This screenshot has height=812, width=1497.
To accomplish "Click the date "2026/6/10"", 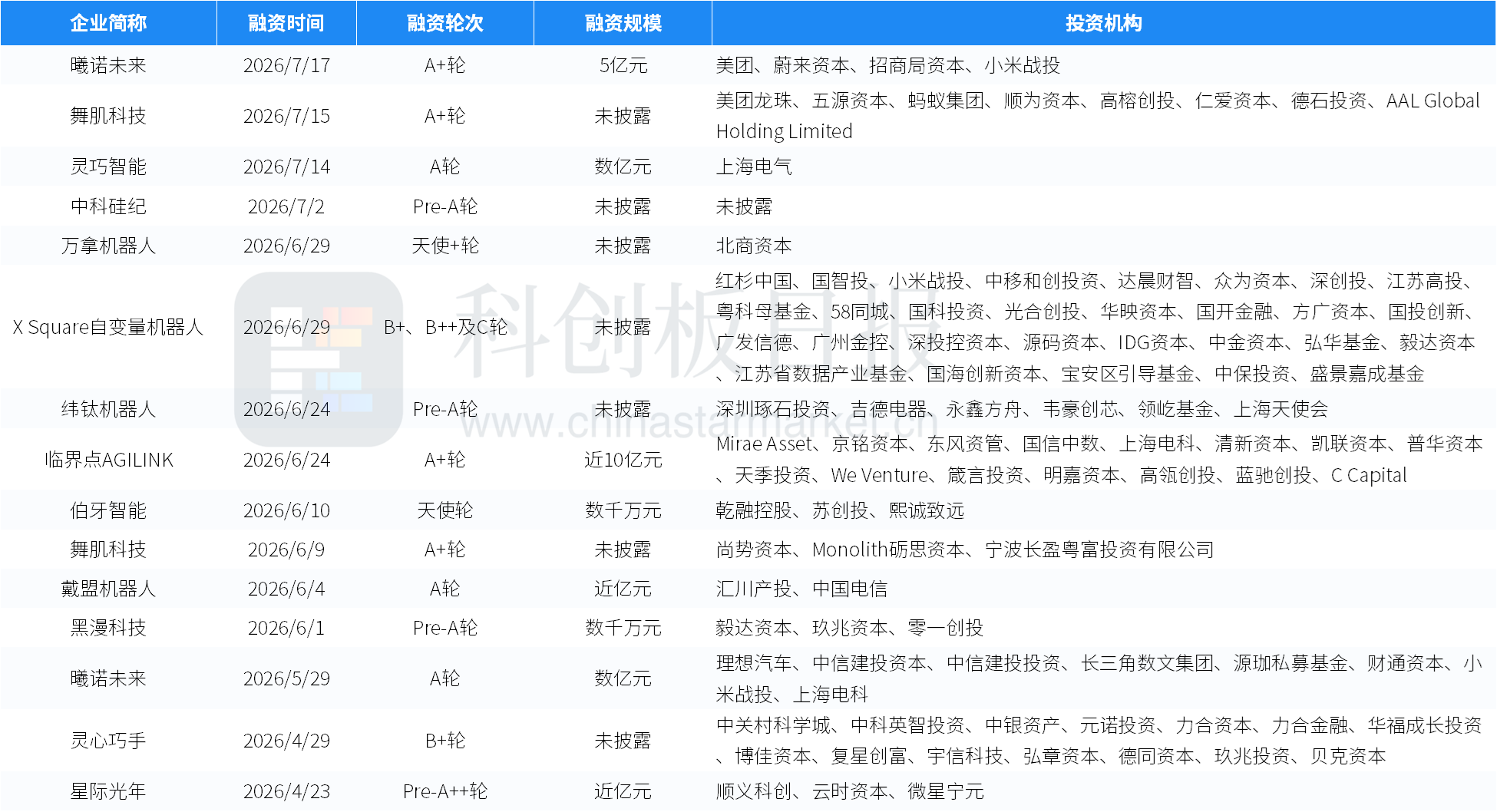I will click(x=286, y=510).
